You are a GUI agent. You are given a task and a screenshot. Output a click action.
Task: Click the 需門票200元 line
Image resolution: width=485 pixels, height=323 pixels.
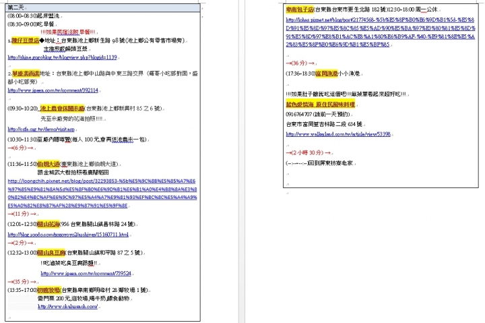pos(84,299)
